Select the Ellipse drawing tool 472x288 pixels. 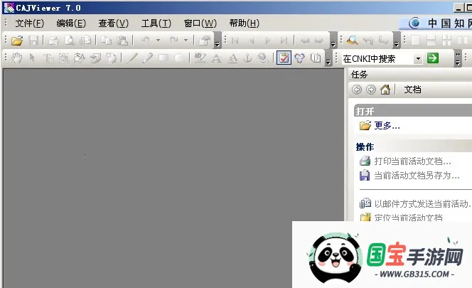click(x=179, y=58)
